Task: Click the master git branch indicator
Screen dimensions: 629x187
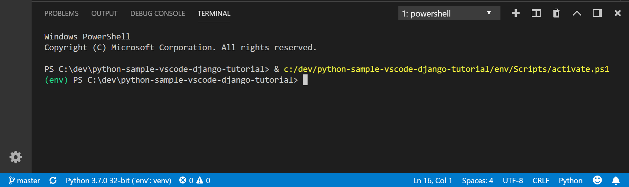Action: pyautogui.click(x=25, y=181)
